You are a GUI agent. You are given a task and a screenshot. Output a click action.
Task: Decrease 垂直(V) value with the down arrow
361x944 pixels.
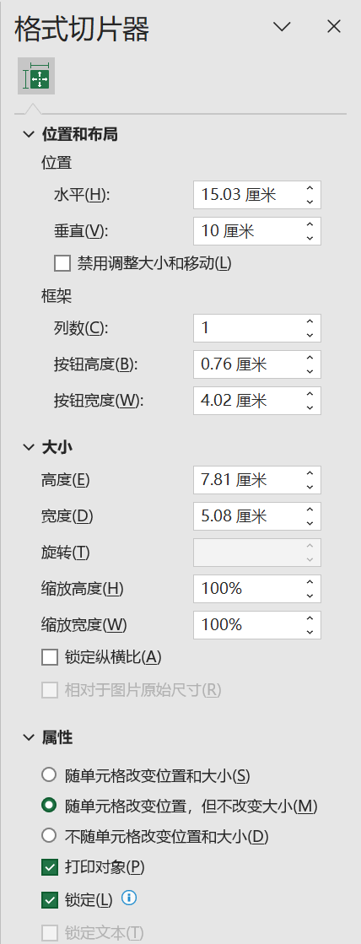(x=310, y=238)
